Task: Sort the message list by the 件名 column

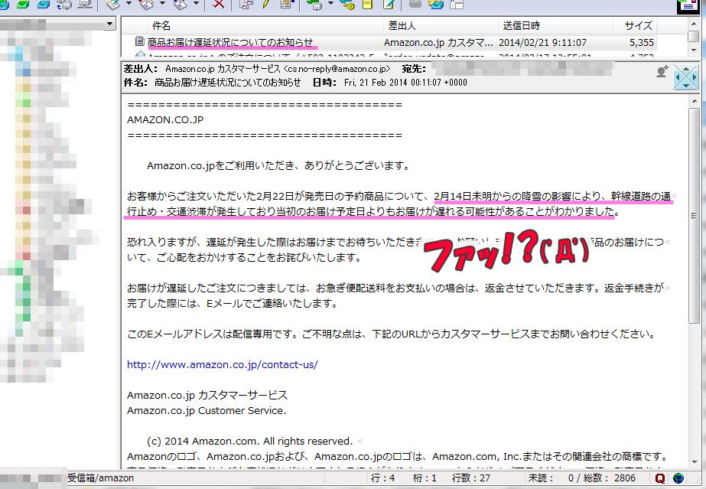Action: coord(265,26)
